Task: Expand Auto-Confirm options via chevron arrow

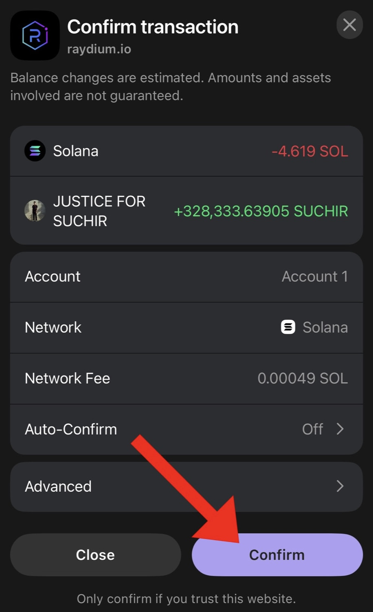Action: pos(340,429)
